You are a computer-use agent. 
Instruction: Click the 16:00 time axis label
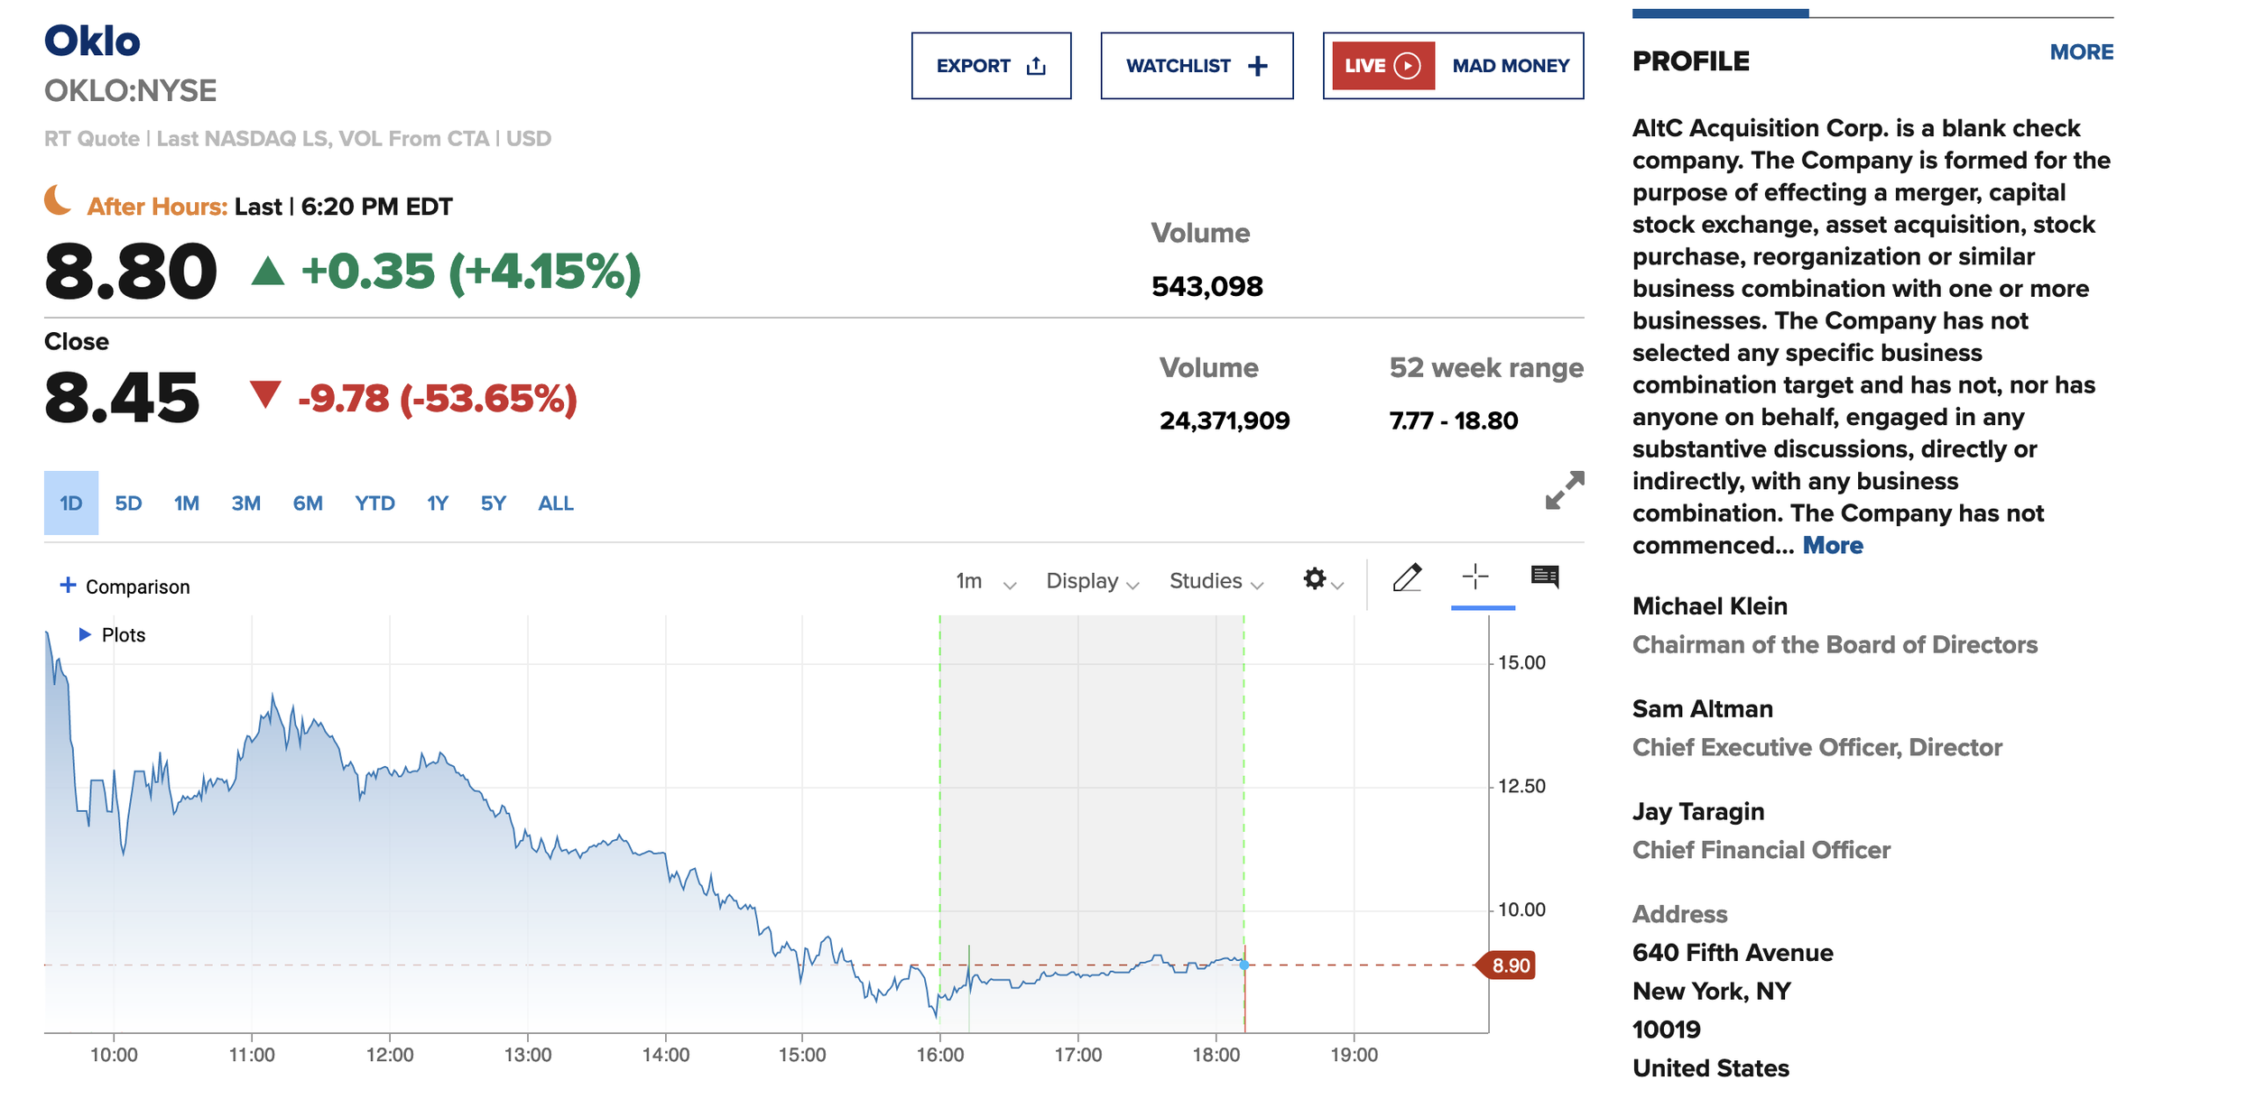(939, 1055)
